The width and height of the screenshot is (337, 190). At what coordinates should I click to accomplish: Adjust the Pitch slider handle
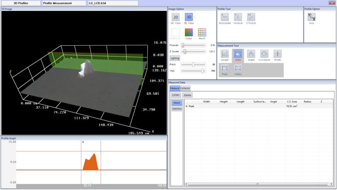pos(193,65)
